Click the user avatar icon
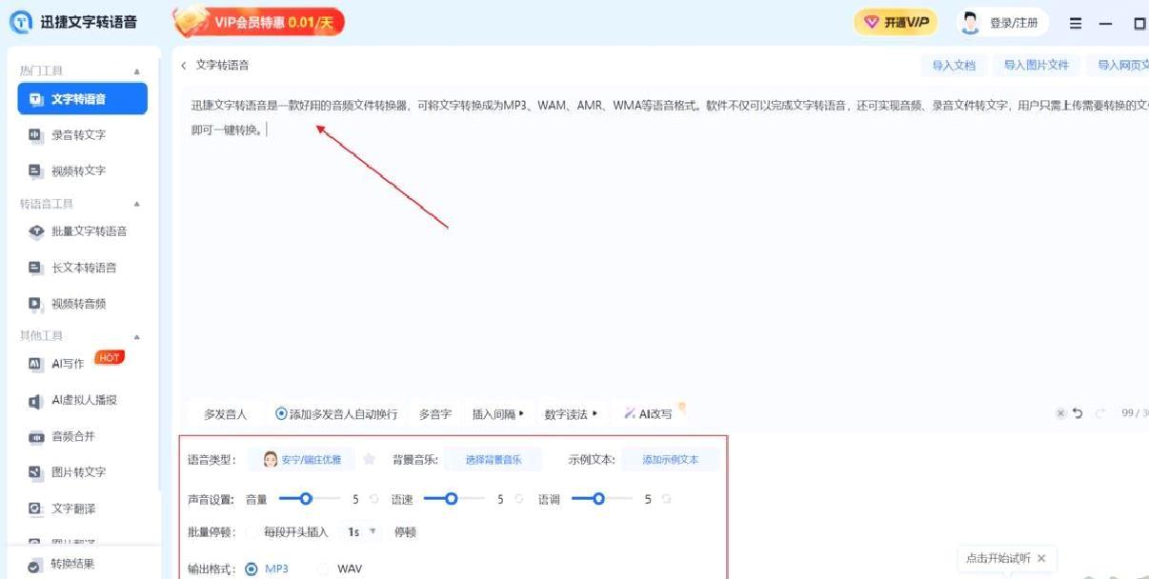Image resolution: width=1149 pixels, height=579 pixels. pyautogui.click(x=970, y=23)
